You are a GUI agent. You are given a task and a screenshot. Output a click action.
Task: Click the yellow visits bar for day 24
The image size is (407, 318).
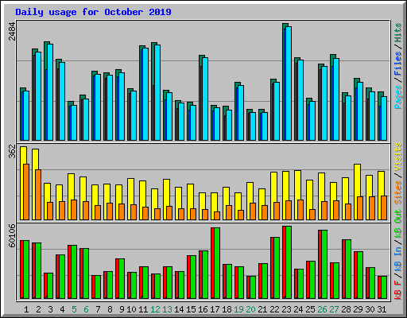coord(297,195)
